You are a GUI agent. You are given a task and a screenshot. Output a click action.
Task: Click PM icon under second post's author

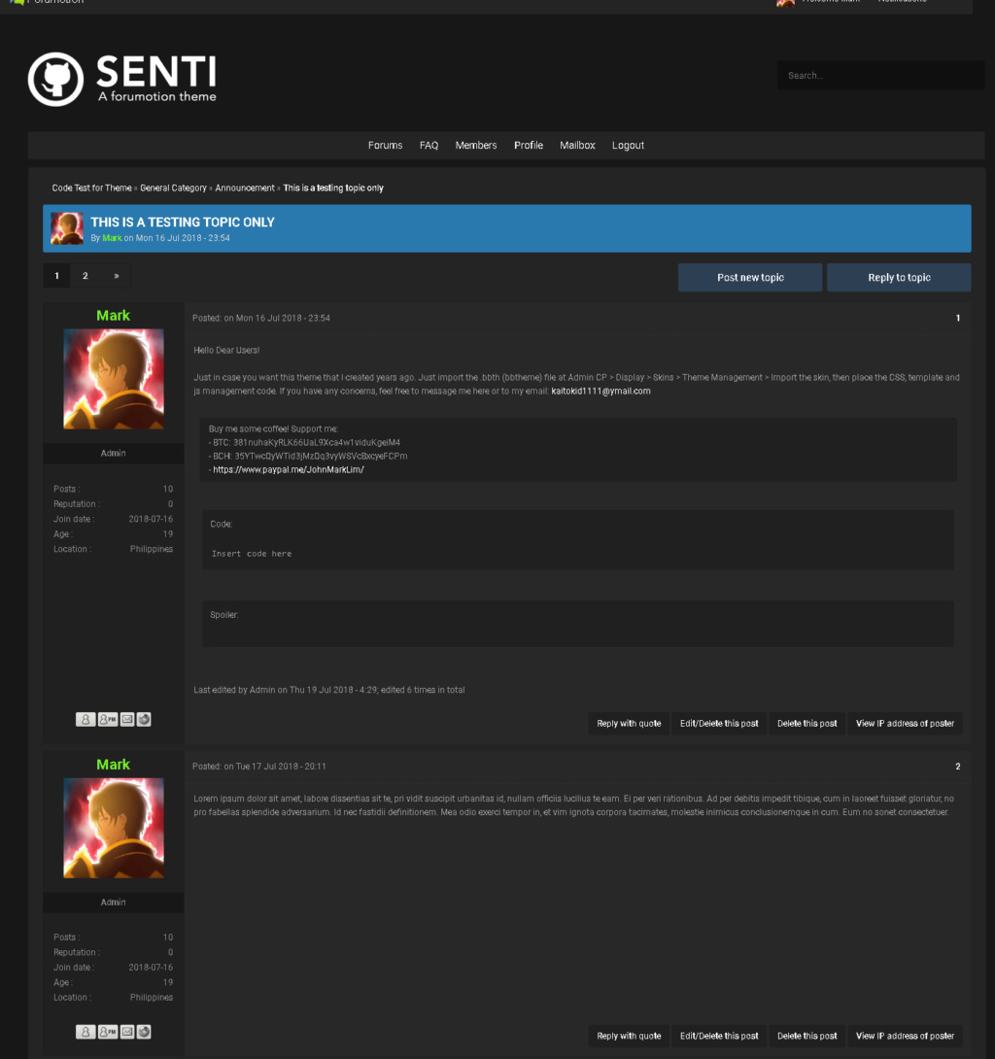click(108, 1032)
